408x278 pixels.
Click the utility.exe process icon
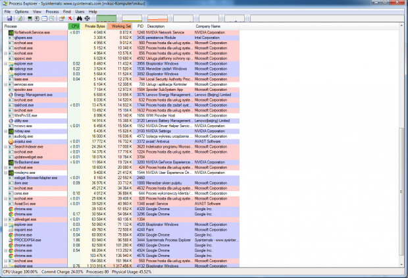point(11,121)
